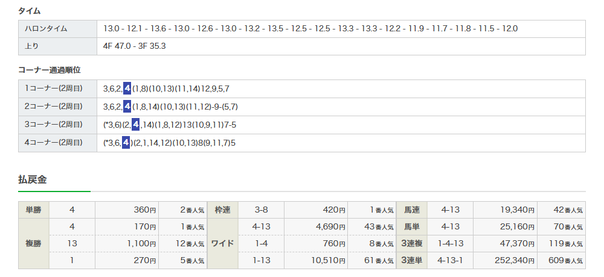
Task: Click highlighted 4 in 4コーナー row
Action: pyautogui.click(x=126, y=143)
